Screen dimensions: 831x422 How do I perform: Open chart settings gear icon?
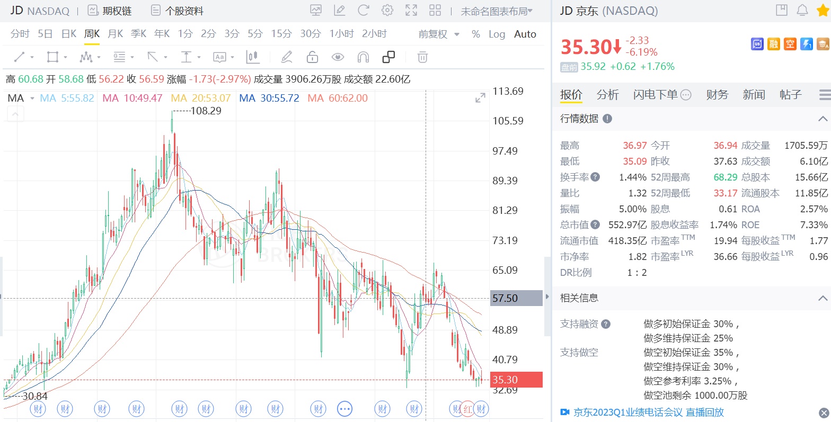pyautogui.click(x=387, y=11)
